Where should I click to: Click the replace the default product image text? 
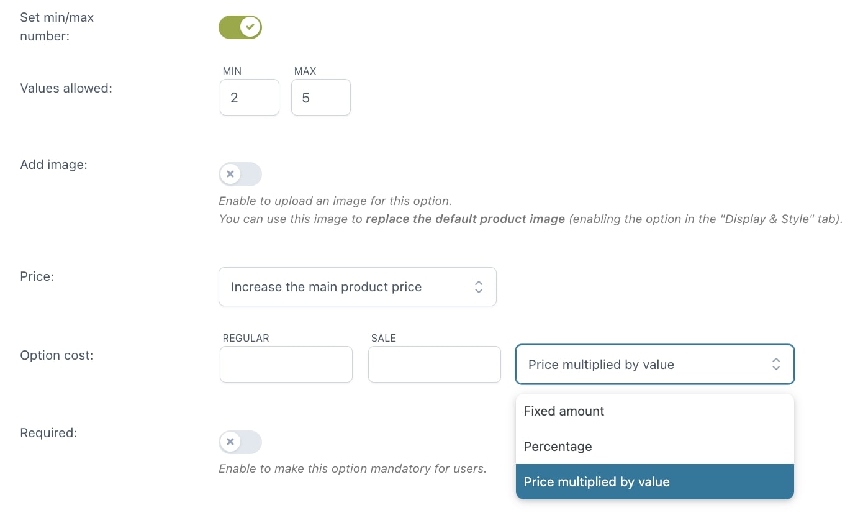pos(466,219)
